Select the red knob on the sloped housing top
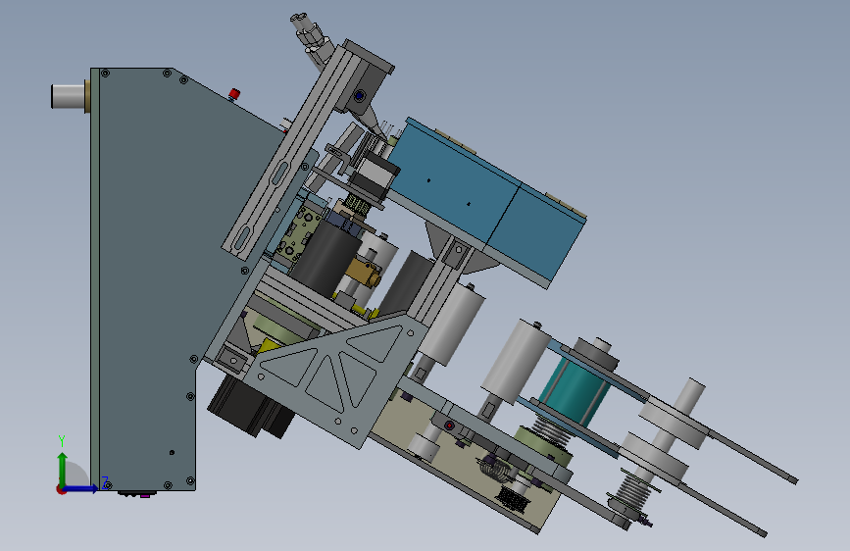Image resolution: width=850 pixels, height=551 pixels. tap(234, 94)
